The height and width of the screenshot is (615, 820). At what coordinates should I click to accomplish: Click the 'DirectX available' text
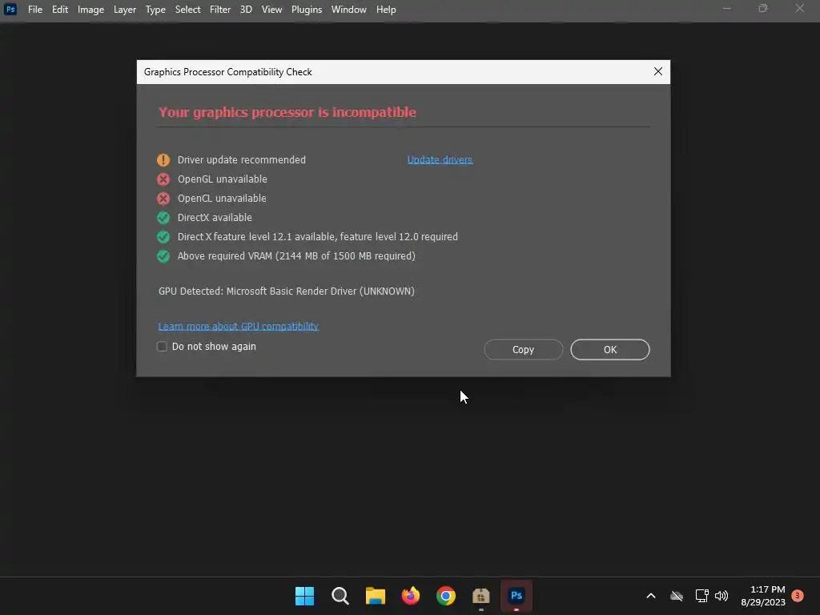215,217
